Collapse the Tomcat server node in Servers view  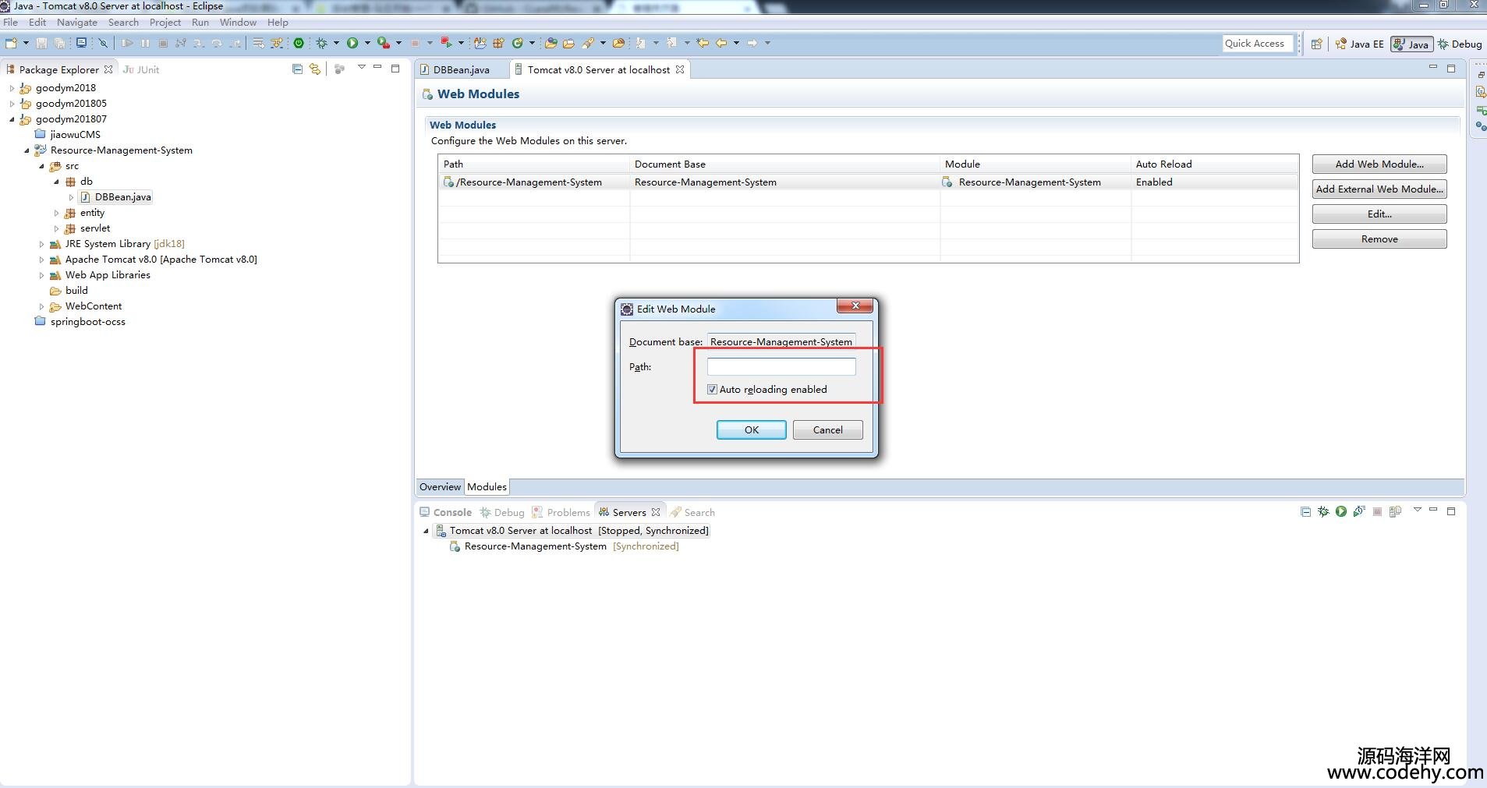pos(426,531)
